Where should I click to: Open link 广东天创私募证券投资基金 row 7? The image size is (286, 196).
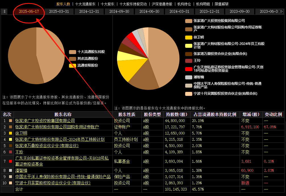pyautogui.click(x=62, y=161)
